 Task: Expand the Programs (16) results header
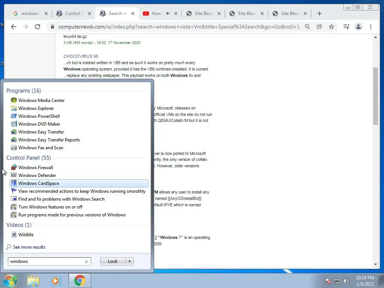click(x=24, y=91)
